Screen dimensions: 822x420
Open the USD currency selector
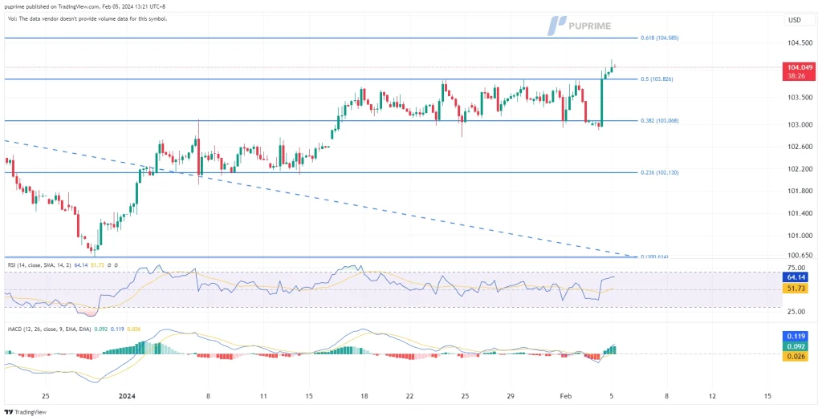(795, 20)
